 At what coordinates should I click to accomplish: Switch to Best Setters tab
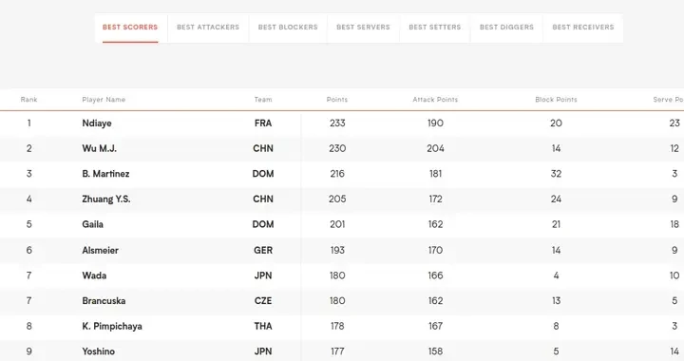435,27
